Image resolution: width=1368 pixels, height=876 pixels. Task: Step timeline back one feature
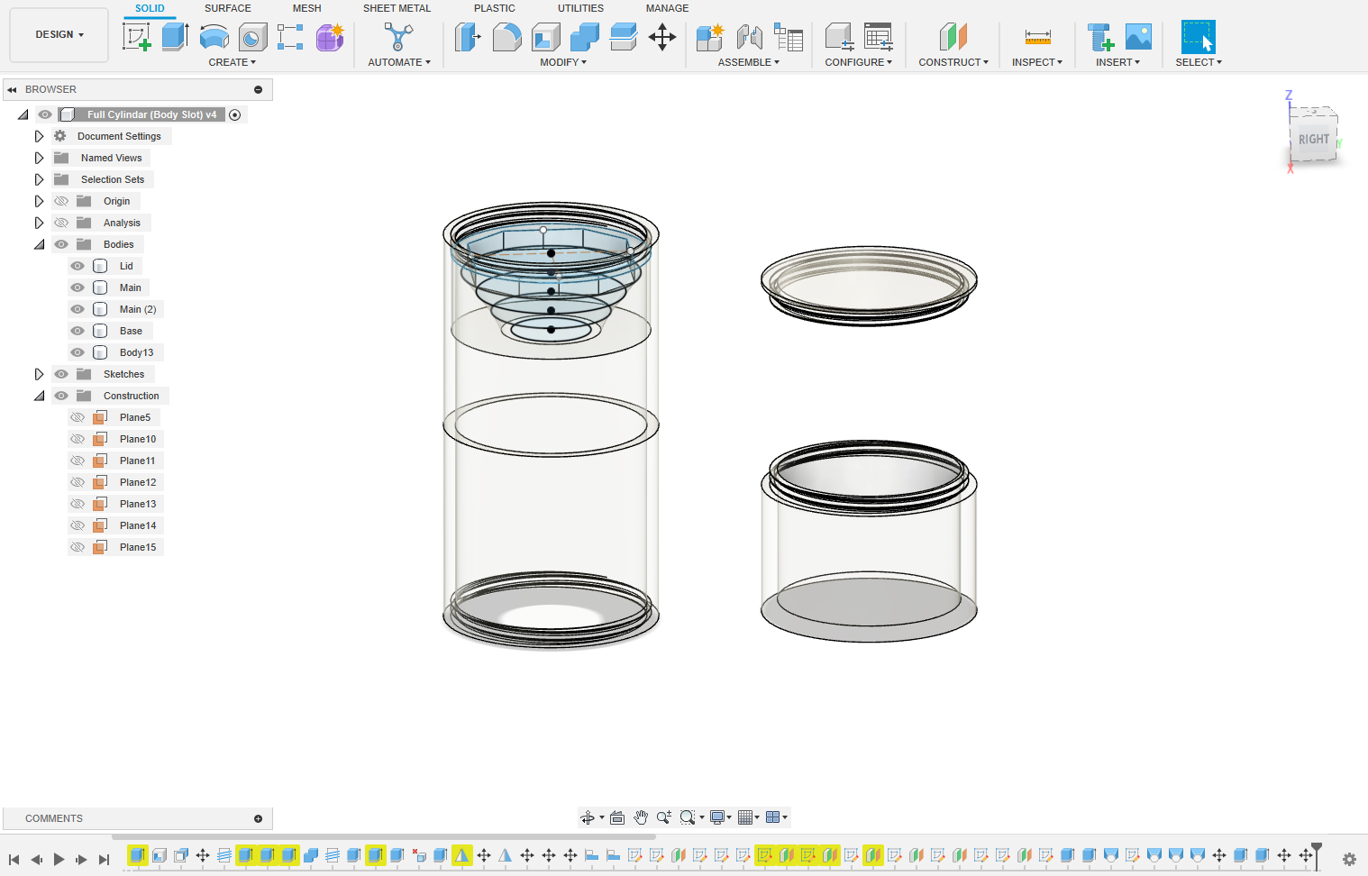pos(36,859)
